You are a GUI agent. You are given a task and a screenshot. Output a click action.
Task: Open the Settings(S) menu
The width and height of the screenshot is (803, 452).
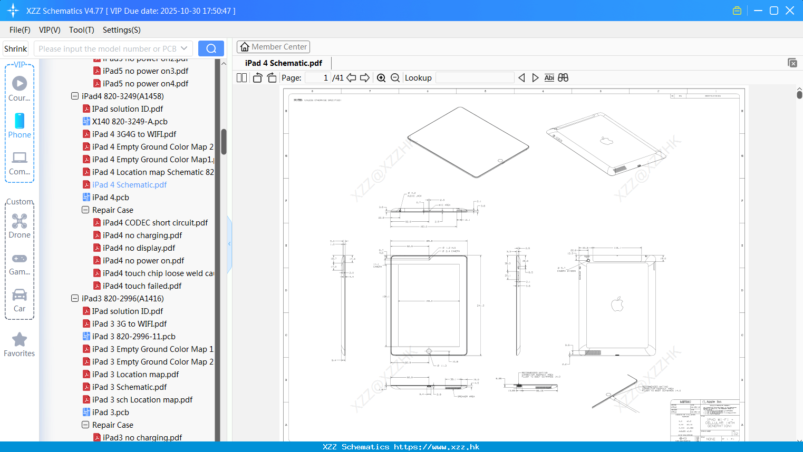pos(122,30)
